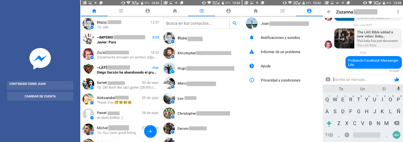Tap the P key on the keyboard

tap(398, 100)
